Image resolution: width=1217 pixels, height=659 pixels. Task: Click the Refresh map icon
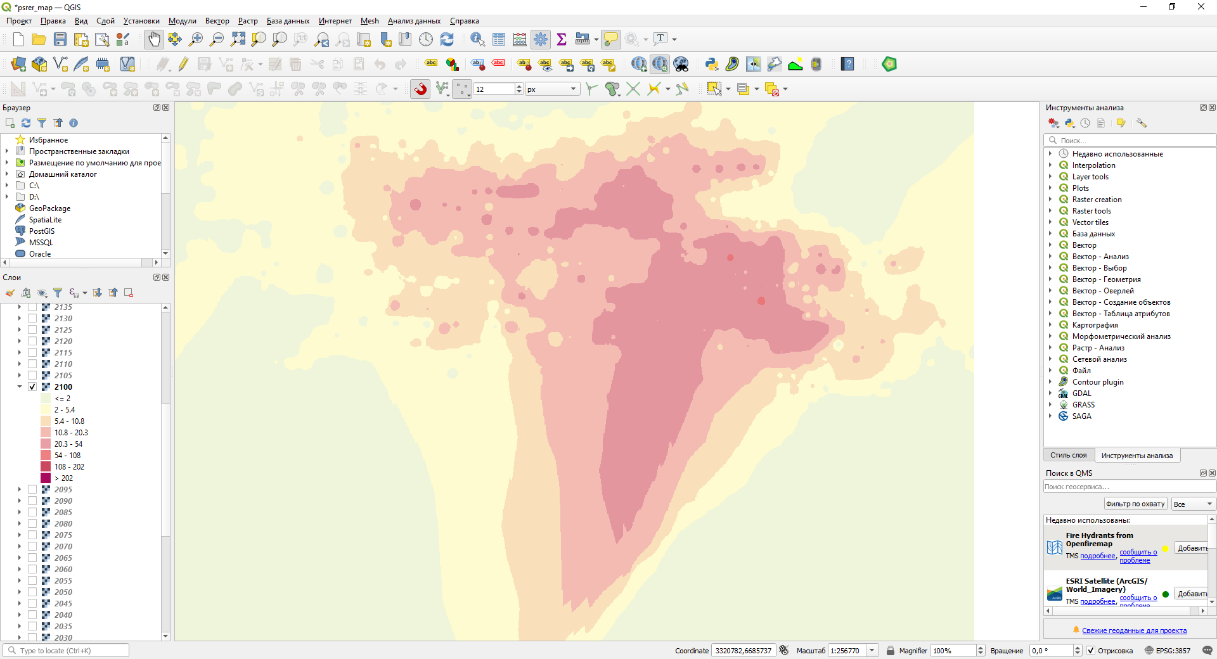point(447,40)
